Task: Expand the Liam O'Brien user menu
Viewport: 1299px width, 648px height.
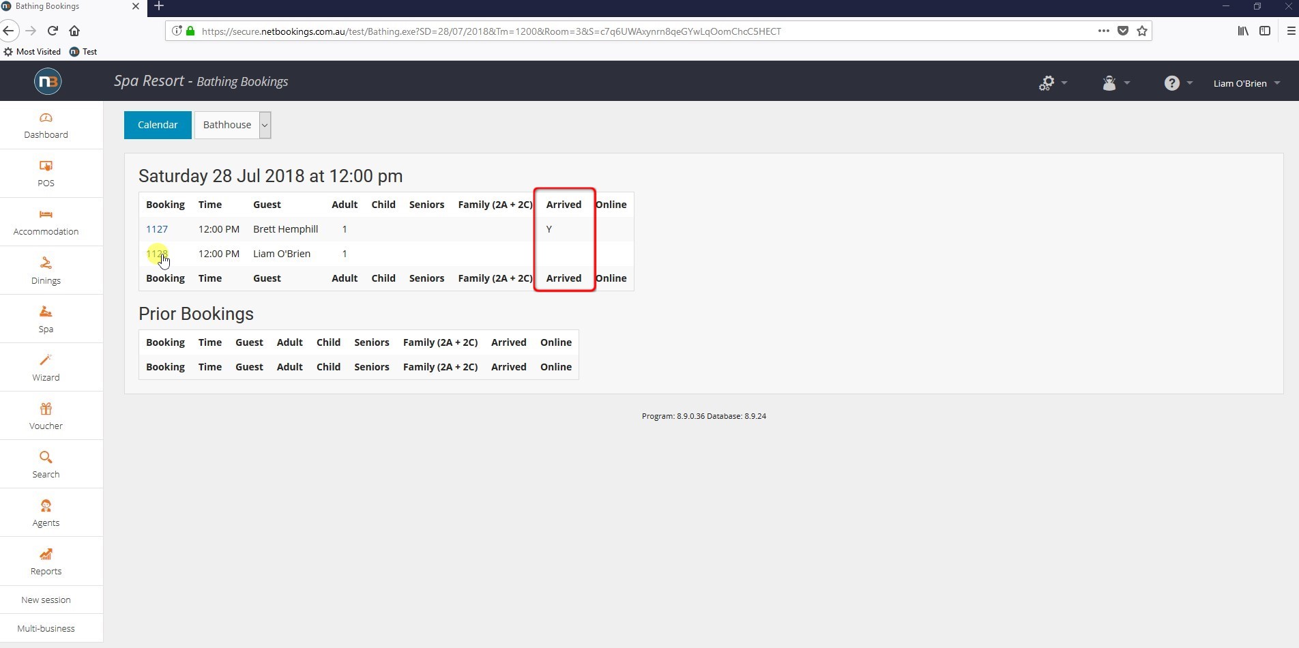Action: point(1246,83)
